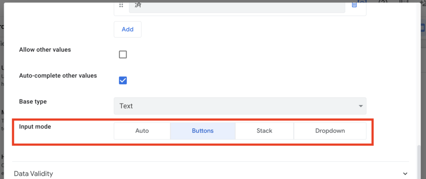Select Auto input mode
Screen dimensions: 426x179
point(142,131)
